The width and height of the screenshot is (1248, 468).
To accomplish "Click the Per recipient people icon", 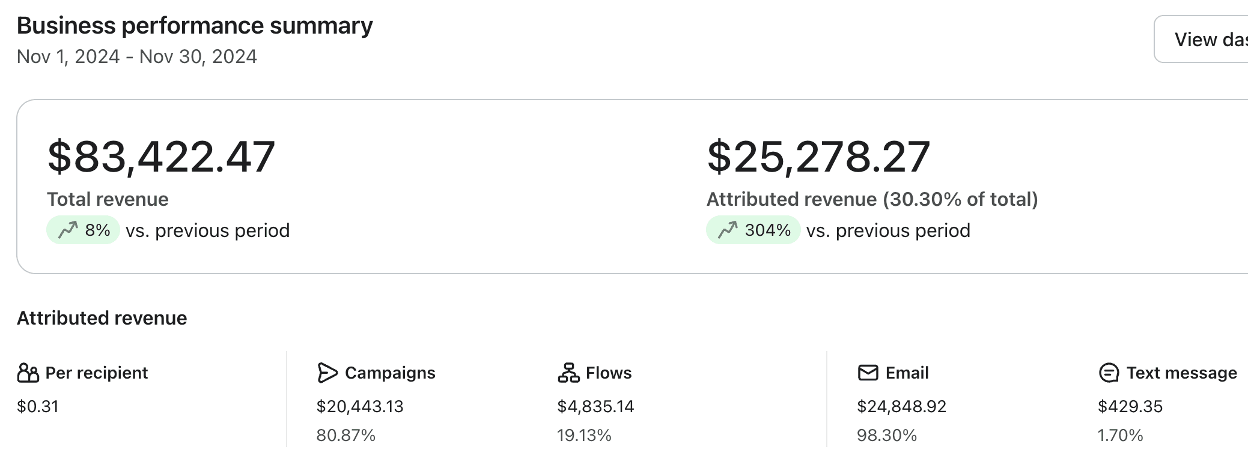I will click(x=28, y=373).
